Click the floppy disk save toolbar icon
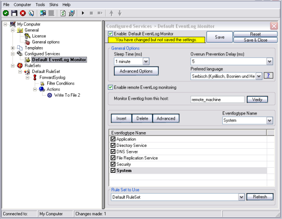 pos(14,13)
